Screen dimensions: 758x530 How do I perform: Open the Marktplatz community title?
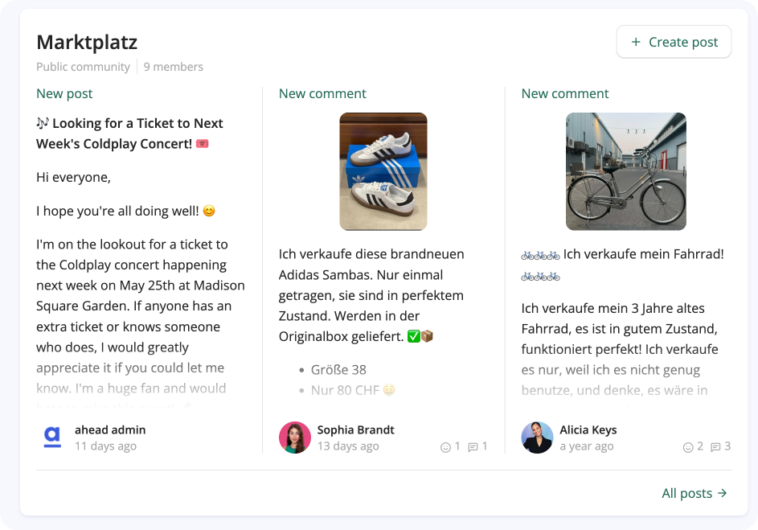click(x=87, y=42)
